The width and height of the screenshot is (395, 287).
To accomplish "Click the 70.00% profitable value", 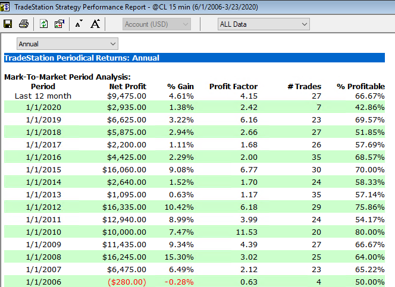I will (x=370, y=170).
